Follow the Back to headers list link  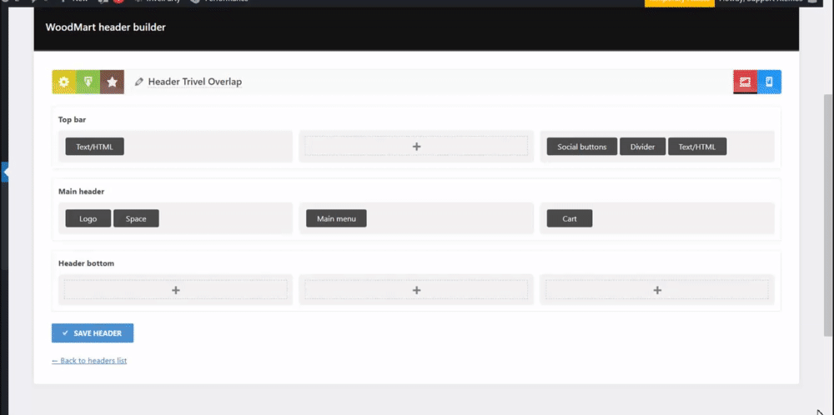[x=89, y=360]
